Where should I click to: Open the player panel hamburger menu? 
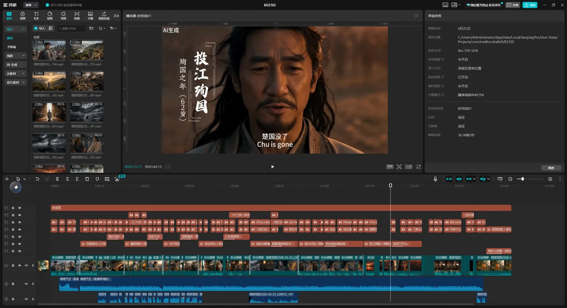point(416,16)
